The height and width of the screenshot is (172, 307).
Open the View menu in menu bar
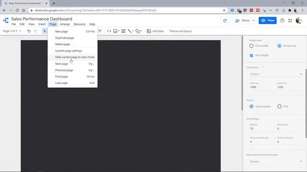pos(32,24)
